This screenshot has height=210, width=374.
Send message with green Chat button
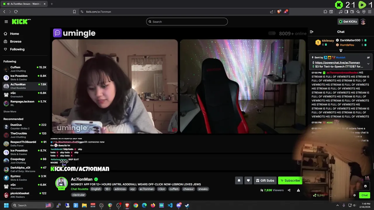365,195
